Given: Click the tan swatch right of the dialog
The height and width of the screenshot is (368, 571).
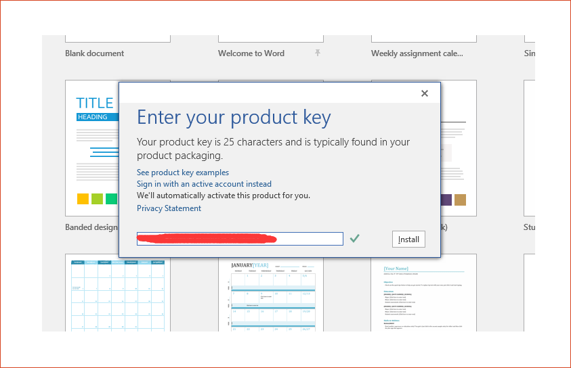Looking at the screenshot, I should click(460, 200).
